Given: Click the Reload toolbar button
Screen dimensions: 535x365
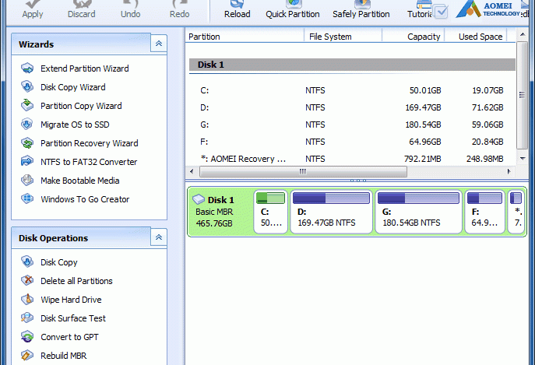Looking at the screenshot, I should [x=238, y=11].
